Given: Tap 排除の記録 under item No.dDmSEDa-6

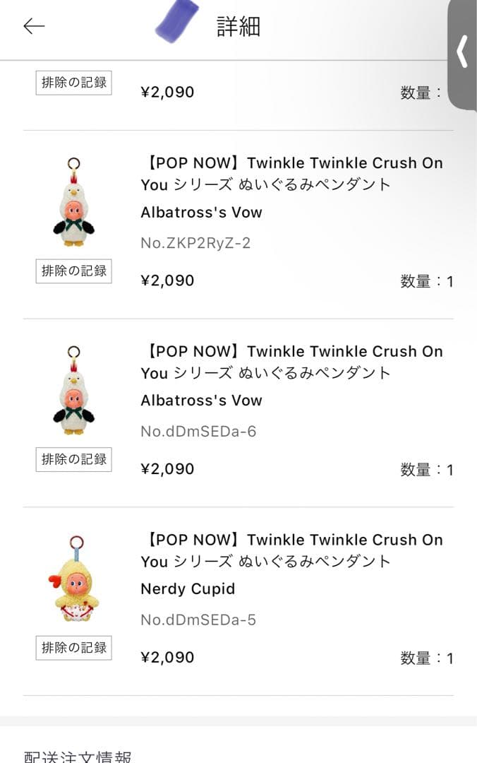Looking at the screenshot, I should (74, 459).
